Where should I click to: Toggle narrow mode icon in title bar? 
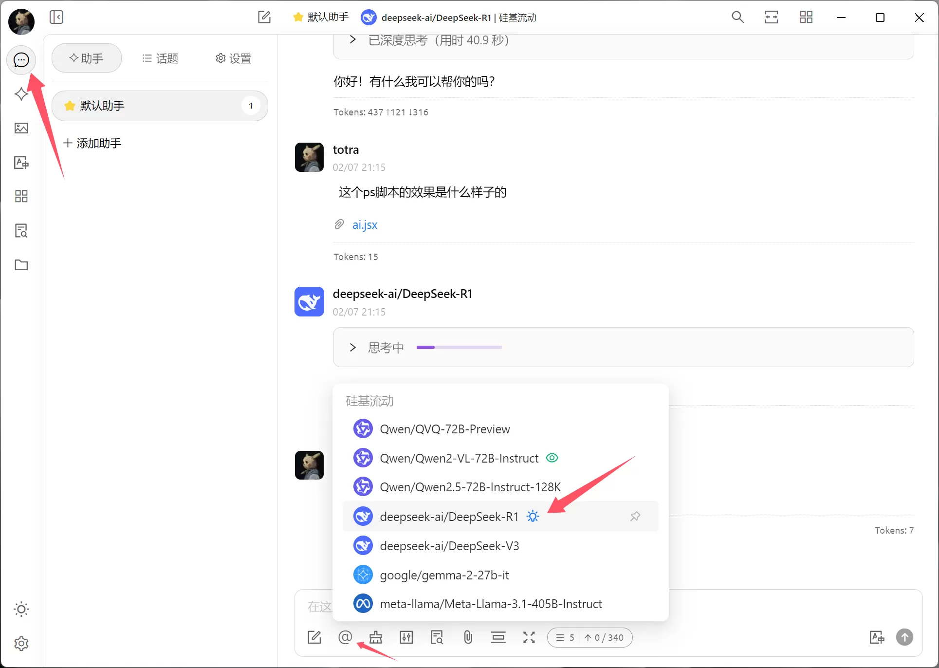click(x=772, y=18)
